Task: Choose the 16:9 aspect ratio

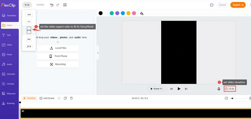Action: (29, 15)
